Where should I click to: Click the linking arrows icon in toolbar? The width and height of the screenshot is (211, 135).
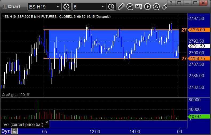coord(164,7)
